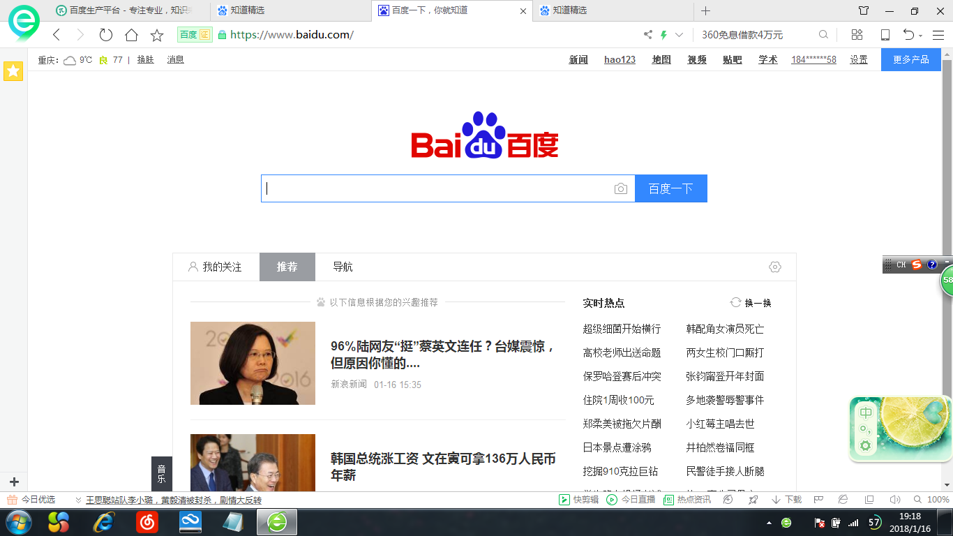Click the 下载 download button in the status bar
The width and height of the screenshot is (953, 536).
tap(786, 500)
